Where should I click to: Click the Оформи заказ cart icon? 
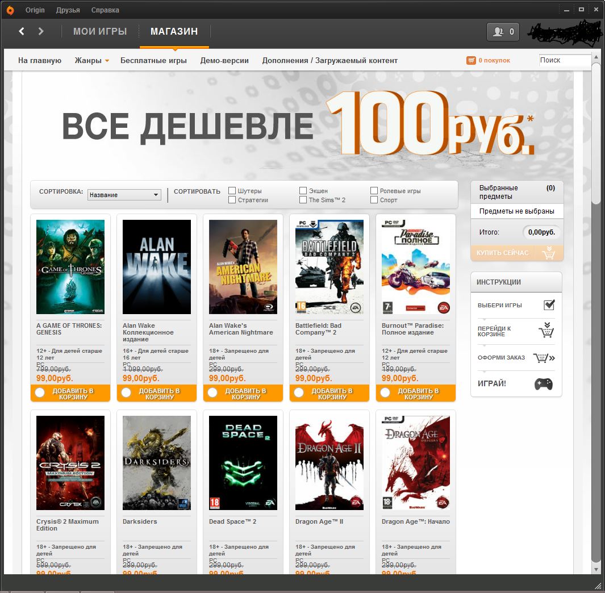544,358
